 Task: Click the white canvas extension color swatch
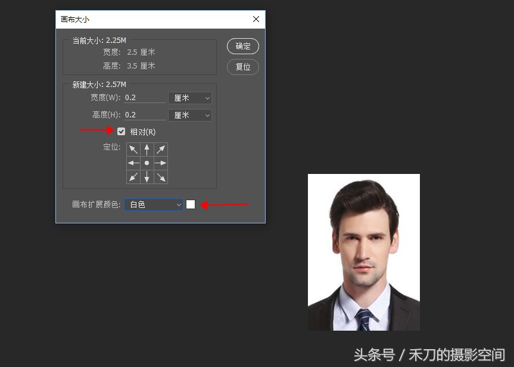click(x=191, y=204)
